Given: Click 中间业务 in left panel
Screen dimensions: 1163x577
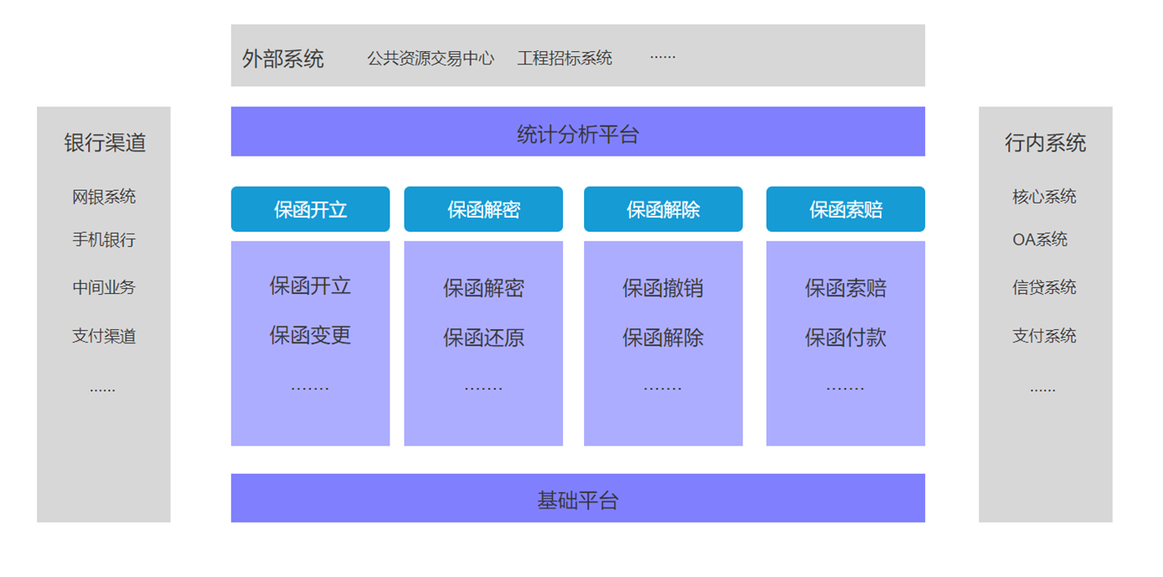Looking at the screenshot, I should [104, 288].
